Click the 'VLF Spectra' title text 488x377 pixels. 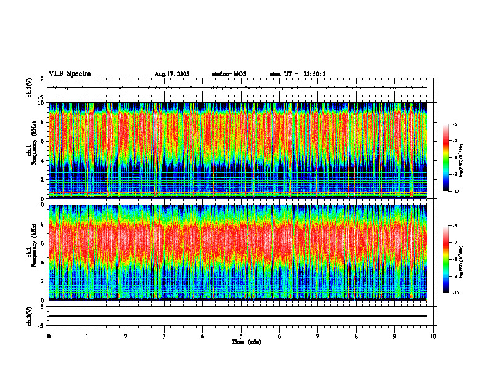(70, 74)
